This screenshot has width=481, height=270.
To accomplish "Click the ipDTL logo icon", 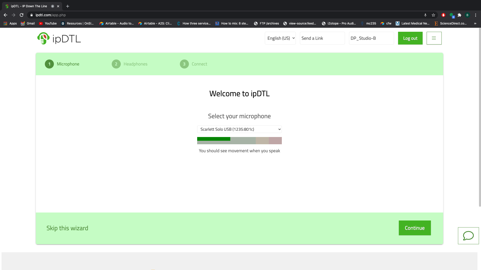I will [43, 38].
